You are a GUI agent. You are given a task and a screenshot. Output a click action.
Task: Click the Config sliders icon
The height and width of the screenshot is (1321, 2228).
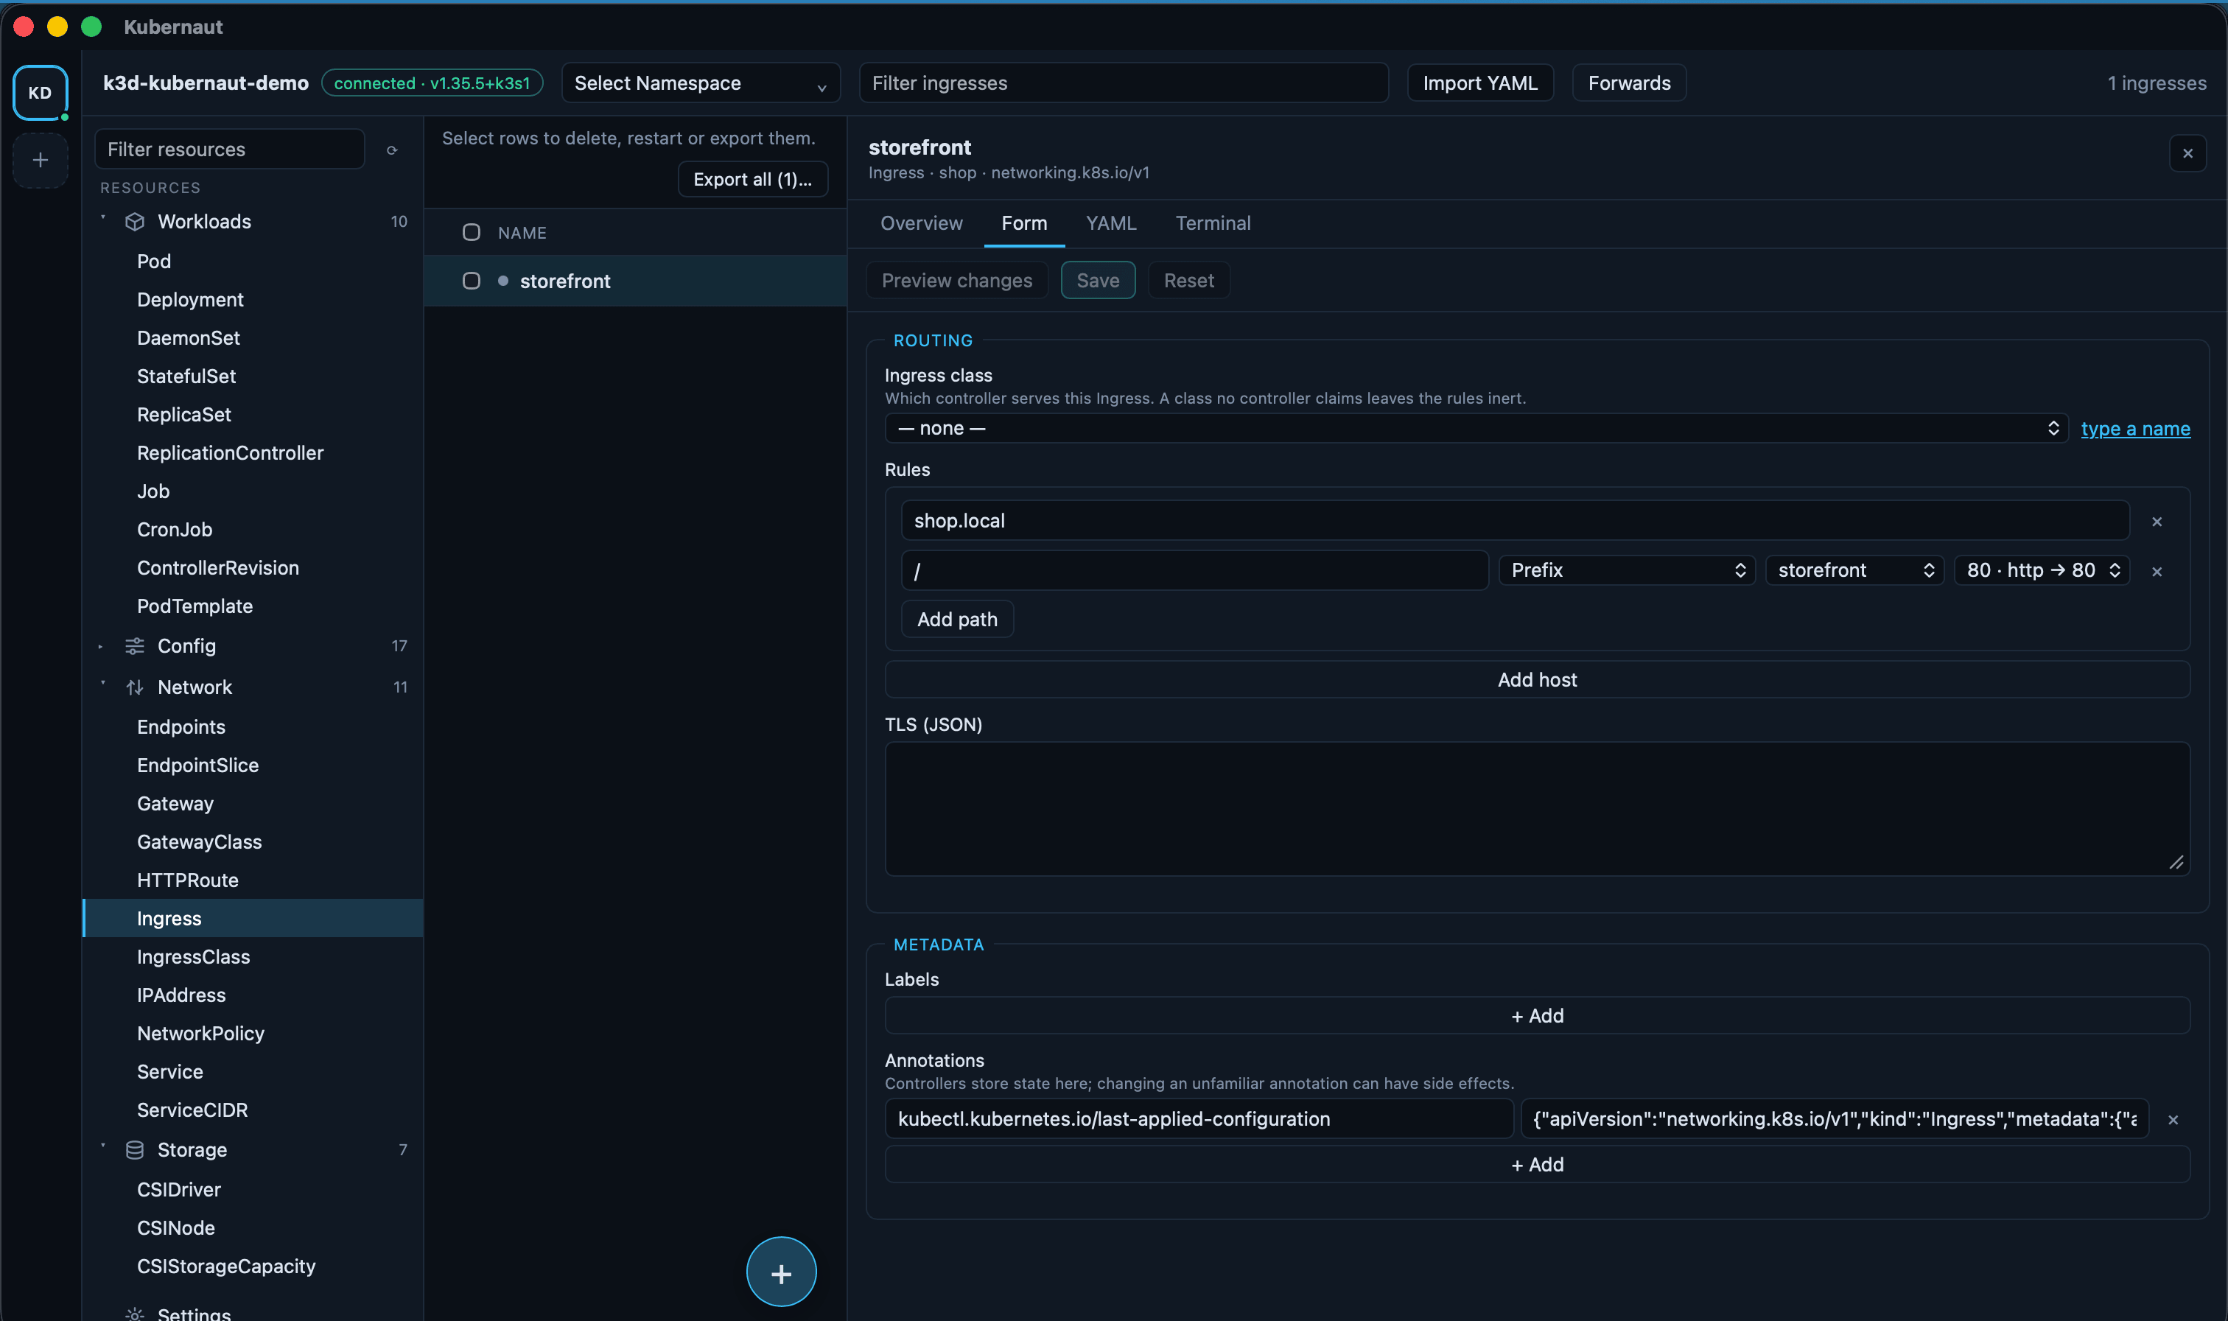[x=134, y=646]
